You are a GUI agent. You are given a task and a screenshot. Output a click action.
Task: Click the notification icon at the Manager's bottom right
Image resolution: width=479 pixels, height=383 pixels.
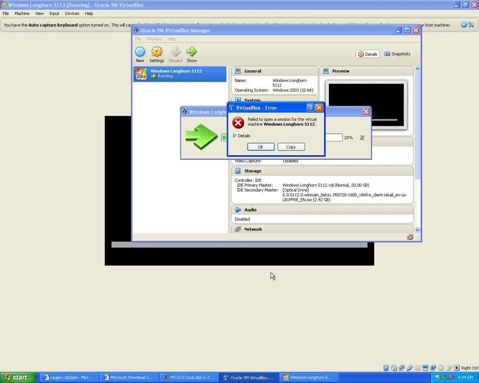[x=410, y=237]
